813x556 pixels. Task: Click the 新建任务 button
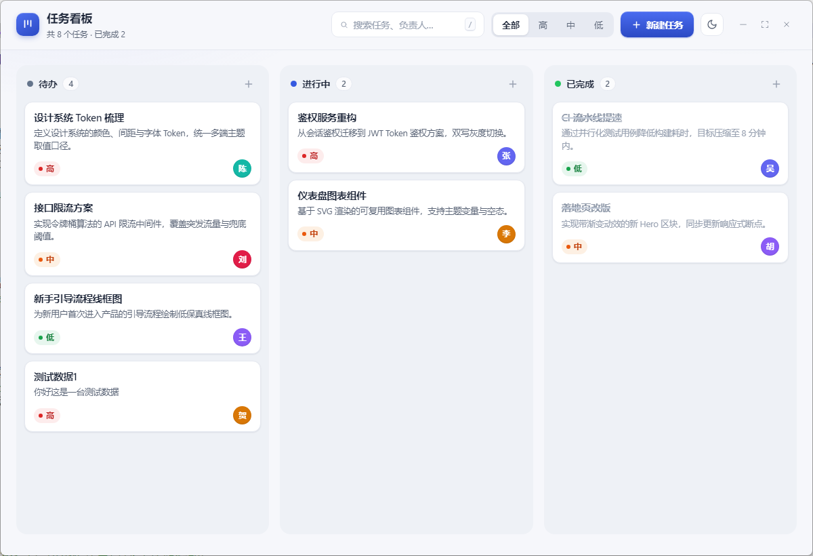[x=657, y=24]
